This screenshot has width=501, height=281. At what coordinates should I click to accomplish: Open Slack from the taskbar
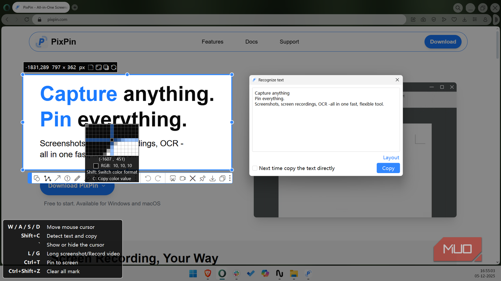(x=237, y=274)
